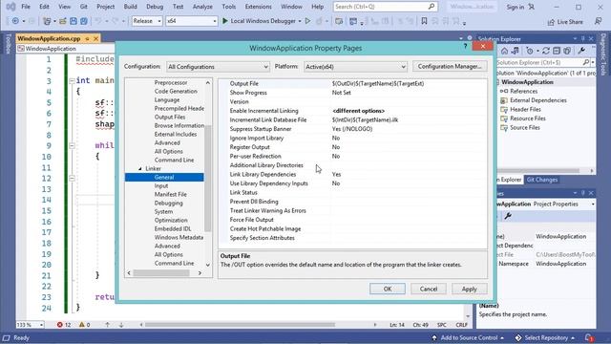The image size is (611, 344).
Task: Click the notifications bell in status bar
Action: pos(589,337)
